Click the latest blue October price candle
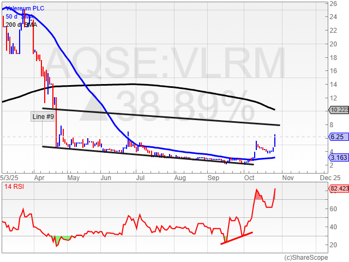 [x=275, y=141]
